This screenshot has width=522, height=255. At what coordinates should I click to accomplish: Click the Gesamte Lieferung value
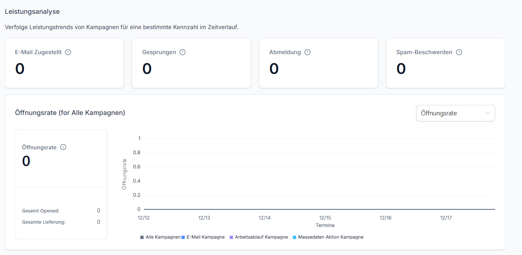(x=98, y=222)
